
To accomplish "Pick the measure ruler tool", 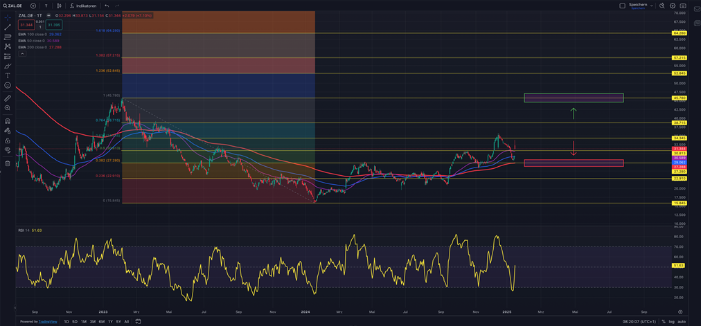I will pos(8,98).
